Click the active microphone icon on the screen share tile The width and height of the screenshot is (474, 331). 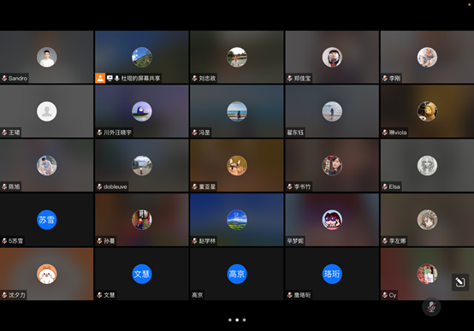pos(116,79)
